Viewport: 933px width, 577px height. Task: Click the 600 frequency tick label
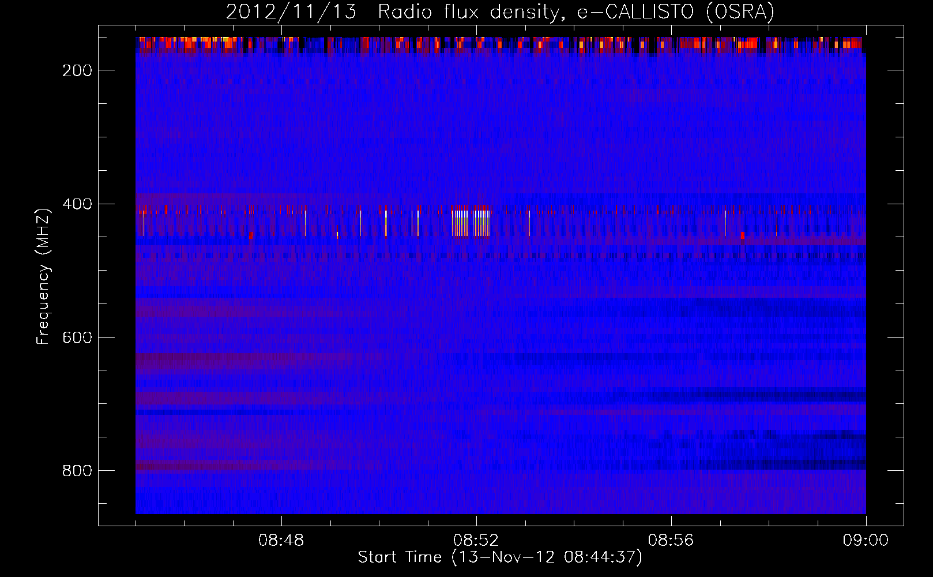point(77,338)
